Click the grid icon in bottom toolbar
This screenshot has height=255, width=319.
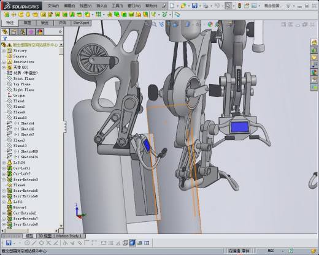[x=110, y=243]
